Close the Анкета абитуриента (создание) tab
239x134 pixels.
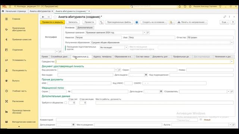89,11
